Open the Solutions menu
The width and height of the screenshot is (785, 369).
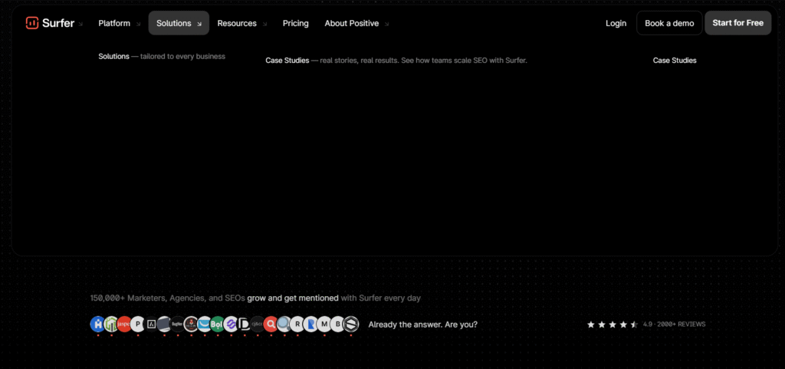point(179,23)
